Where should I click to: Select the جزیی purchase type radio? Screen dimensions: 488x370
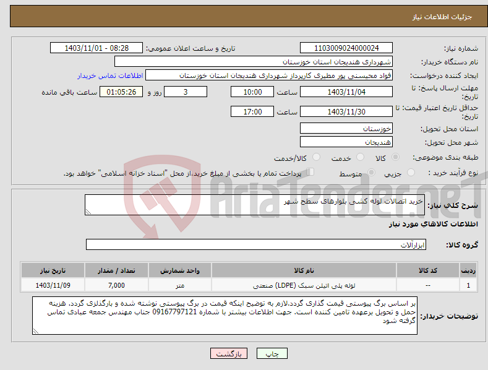tap(411, 172)
